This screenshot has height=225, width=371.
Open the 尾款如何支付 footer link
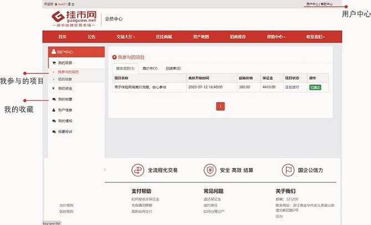(x=142, y=211)
